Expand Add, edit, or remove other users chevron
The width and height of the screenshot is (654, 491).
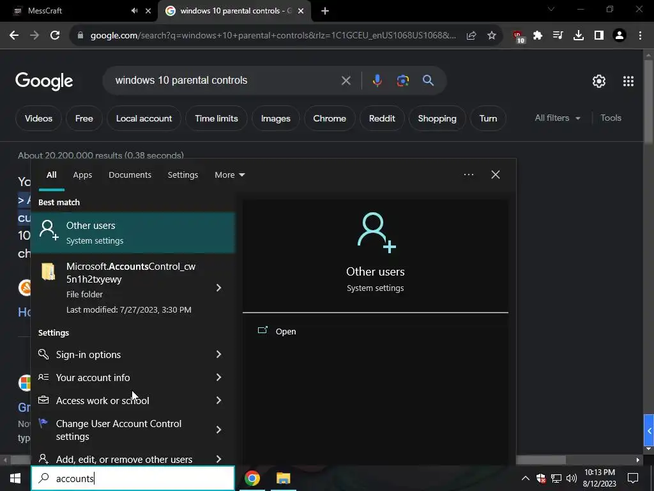[218, 459]
